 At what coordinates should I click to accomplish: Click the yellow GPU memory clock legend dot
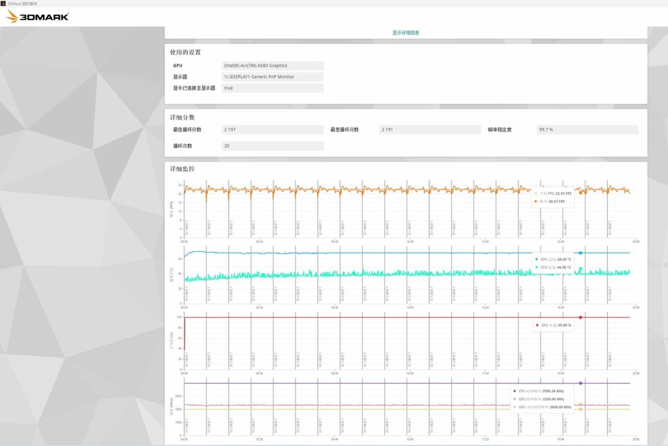515,407
